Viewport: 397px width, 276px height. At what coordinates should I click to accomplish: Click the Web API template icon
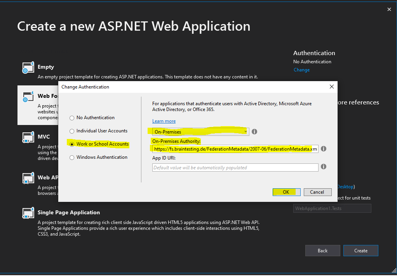click(28, 178)
